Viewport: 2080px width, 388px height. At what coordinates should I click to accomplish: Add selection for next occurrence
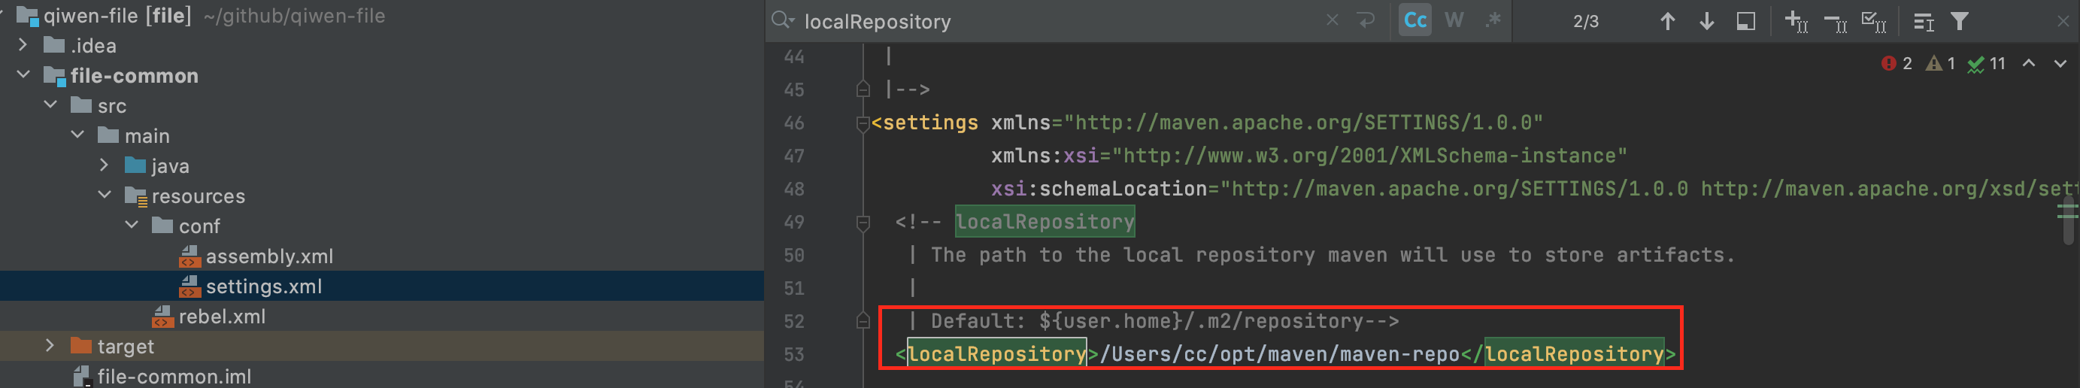point(1796,22)
